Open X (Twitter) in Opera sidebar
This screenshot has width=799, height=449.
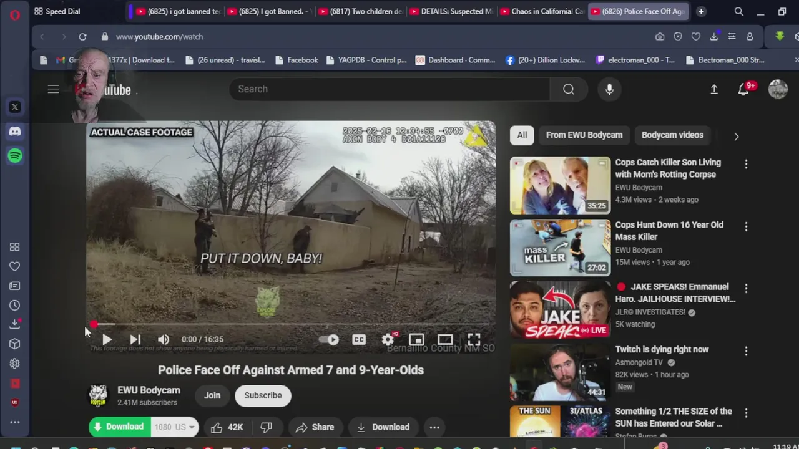pyautogui.click(x=15, y=107)
